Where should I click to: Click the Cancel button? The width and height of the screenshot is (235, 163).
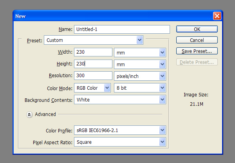(x=197, y=40)
